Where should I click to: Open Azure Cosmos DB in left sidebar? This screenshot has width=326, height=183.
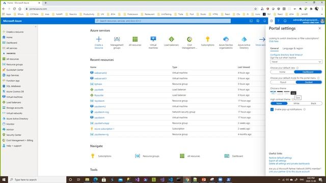[x=15, y=91]
